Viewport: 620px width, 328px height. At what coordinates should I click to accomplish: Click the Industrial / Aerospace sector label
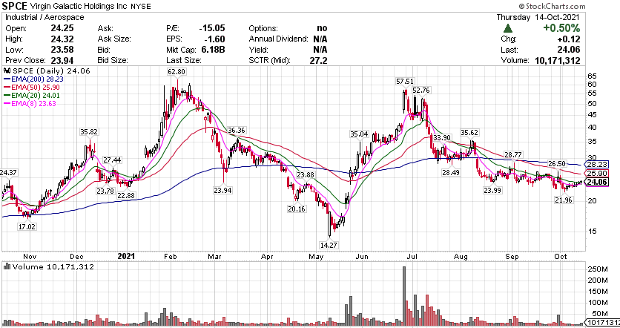44,17
